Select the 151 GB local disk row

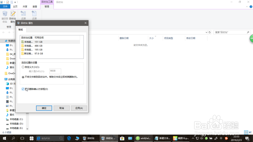50,42
